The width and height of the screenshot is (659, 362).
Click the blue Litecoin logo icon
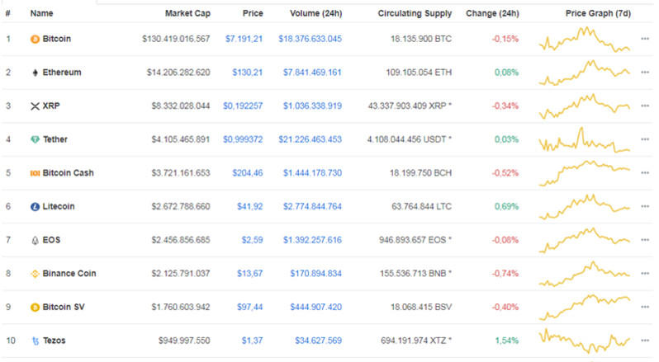35,207
